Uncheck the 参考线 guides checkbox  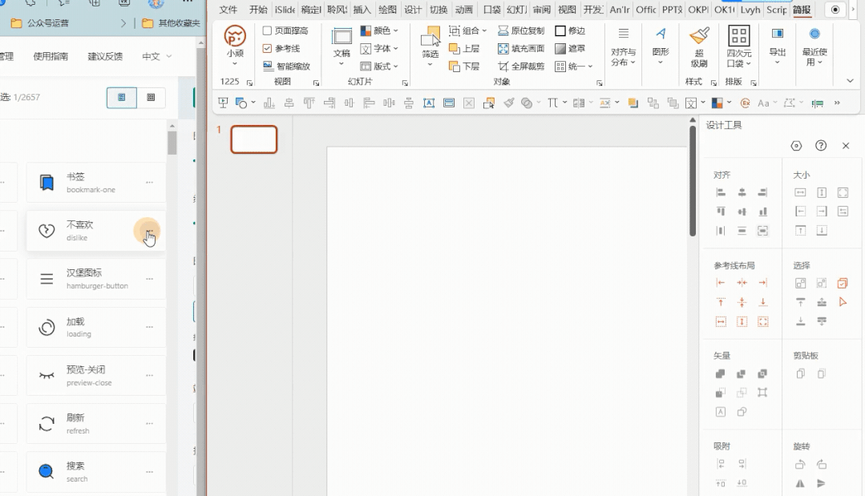[x=268, y=49]
